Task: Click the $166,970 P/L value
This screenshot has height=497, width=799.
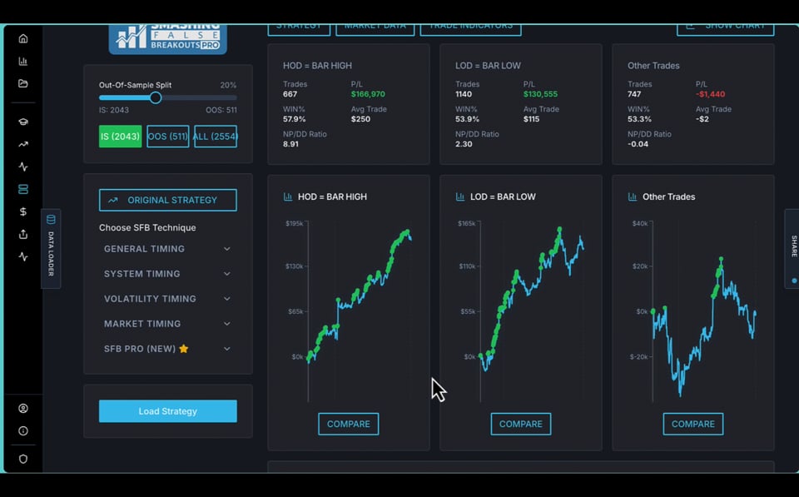Action: coord(368,94)
